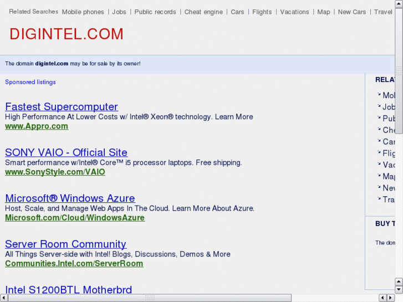Click the Windows Azure ad description text
The height and width of the screenshot is (302, 403).
pos(130,208)
